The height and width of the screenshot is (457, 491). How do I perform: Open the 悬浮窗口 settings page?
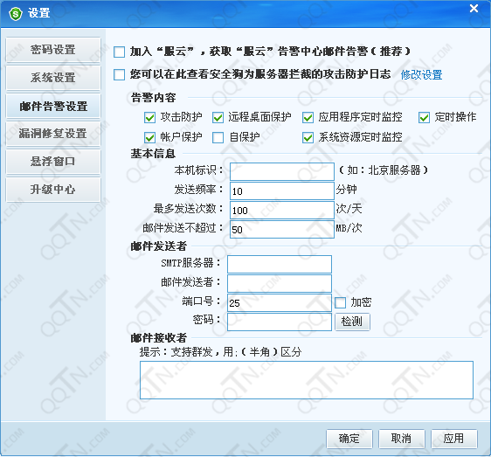[x=53, y=162]
